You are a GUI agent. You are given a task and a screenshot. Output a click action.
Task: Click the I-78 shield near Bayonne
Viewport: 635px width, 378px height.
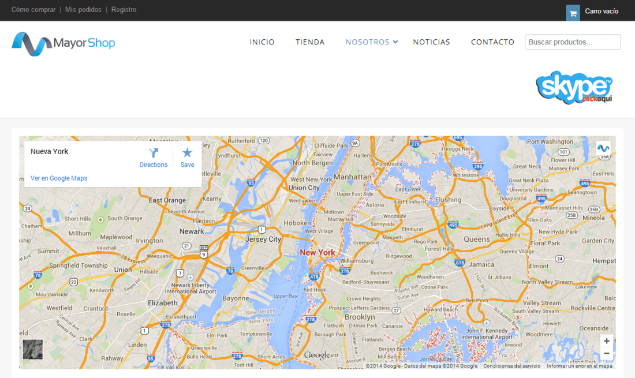coord(230,271)
